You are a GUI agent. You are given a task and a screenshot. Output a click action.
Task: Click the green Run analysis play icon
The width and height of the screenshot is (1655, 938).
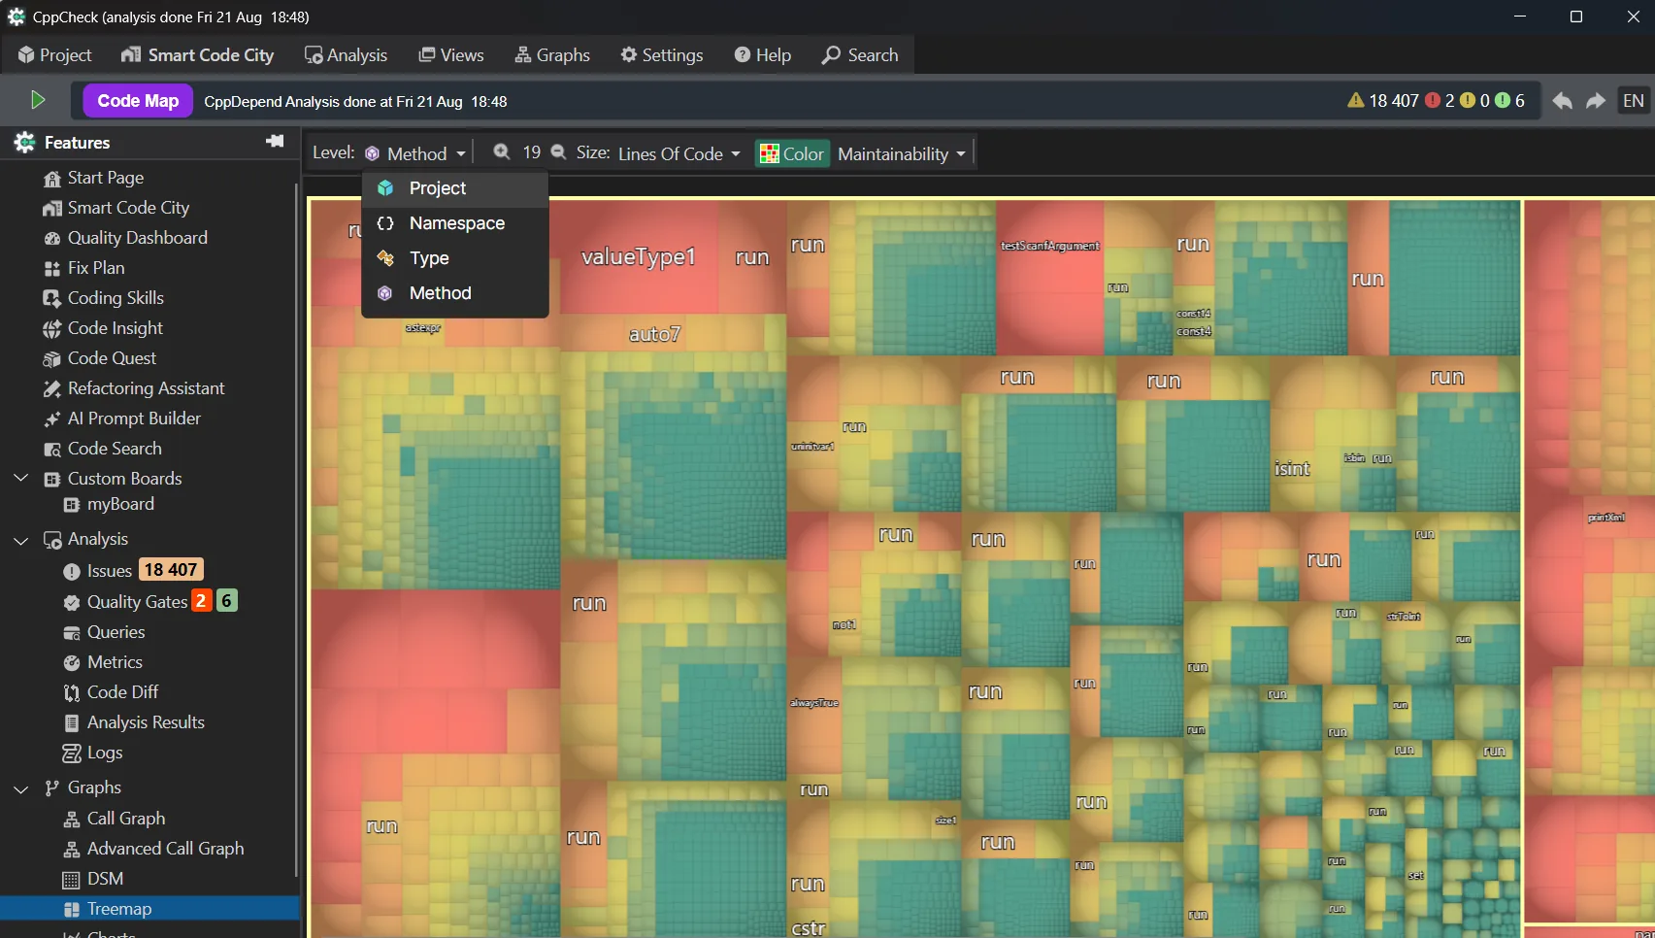(x=38, y=100)
